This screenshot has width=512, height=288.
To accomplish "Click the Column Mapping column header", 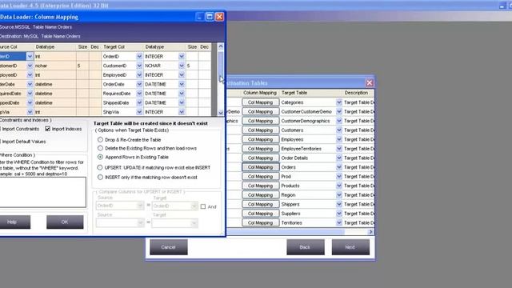I will [260, 93].
